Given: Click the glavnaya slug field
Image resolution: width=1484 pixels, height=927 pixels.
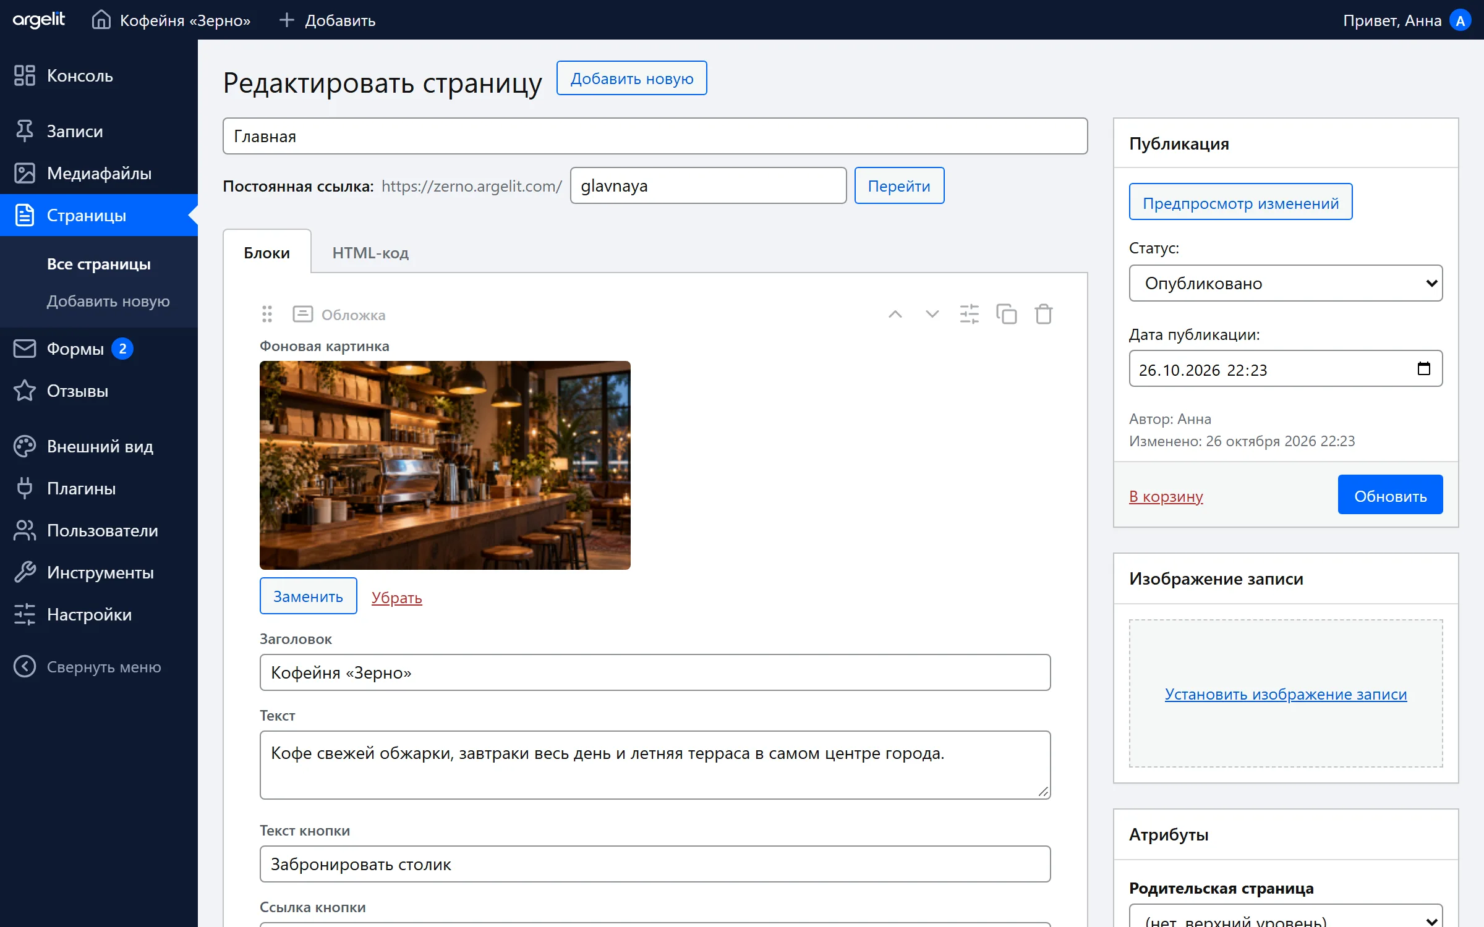Looking at the screenshot, I should [x=708, y=185].
